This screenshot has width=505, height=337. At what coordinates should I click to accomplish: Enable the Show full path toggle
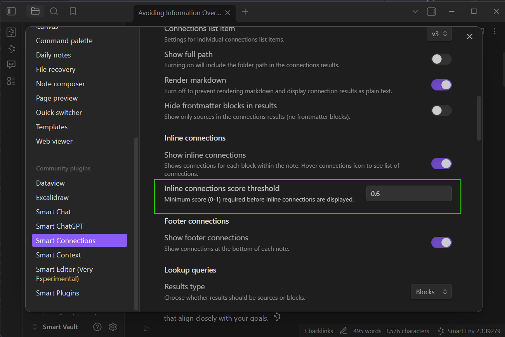click(x=441, y=59)
